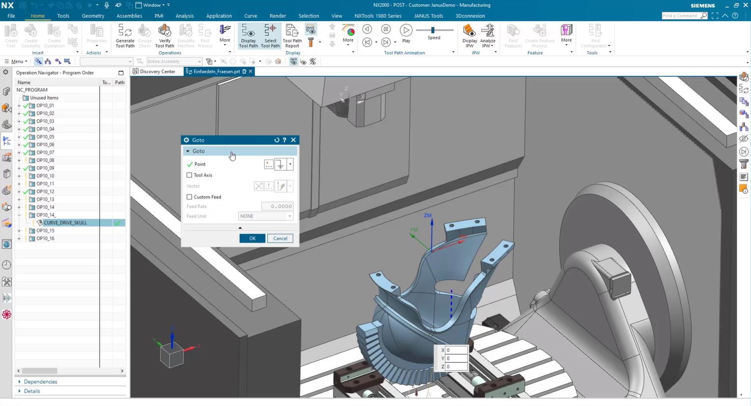Adjust the animation Speed slider

pyautogui.click(x=433, y=30)
